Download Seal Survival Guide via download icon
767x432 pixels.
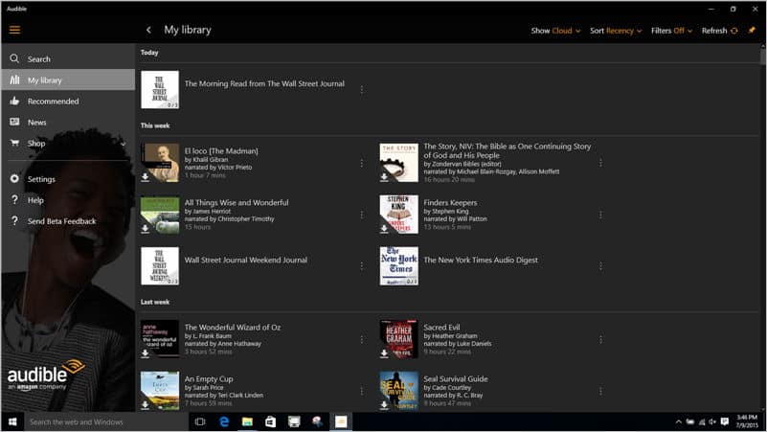point(385,404)
